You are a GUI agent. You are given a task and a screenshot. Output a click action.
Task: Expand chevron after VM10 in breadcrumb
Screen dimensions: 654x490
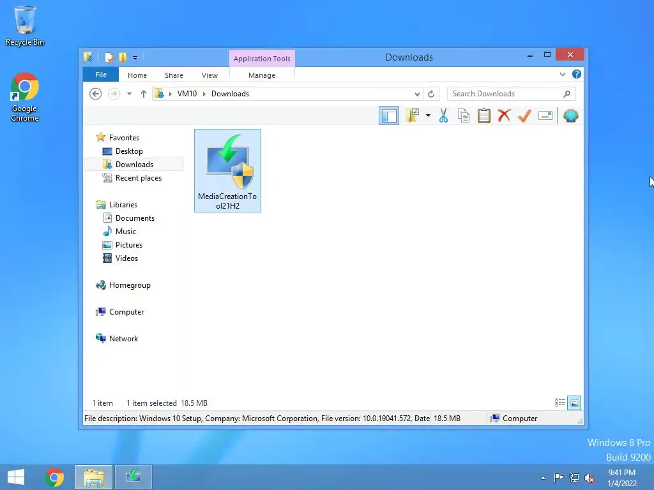click(x=204, y=94)
